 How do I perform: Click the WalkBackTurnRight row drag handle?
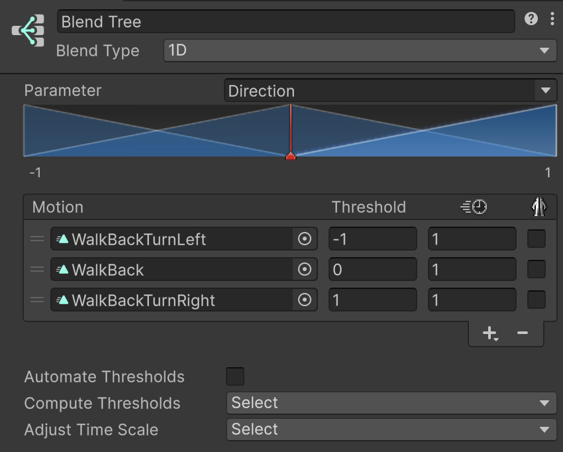click(x=37, y=300)
